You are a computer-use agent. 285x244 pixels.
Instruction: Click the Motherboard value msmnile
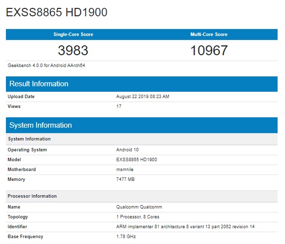coord(125,170)
